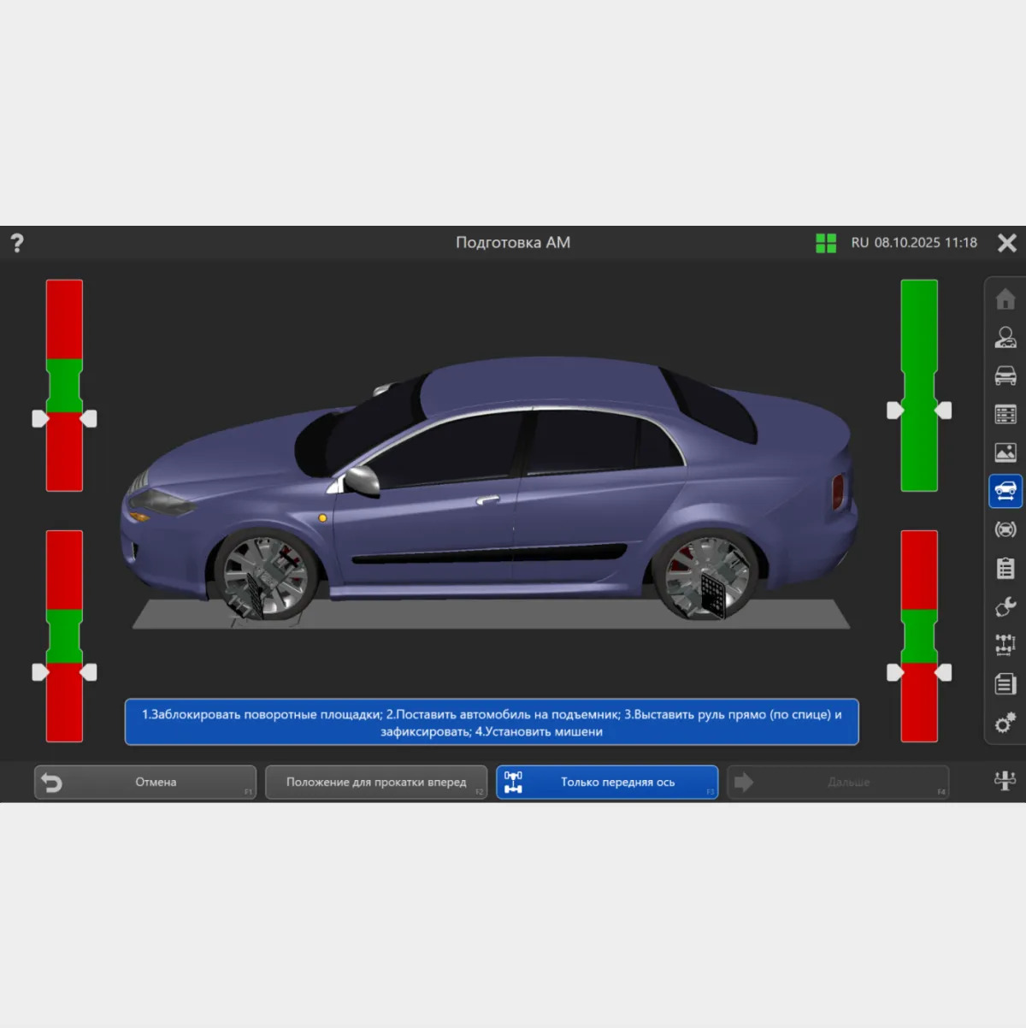Toggle Только передняя ось button
The width and height of the screenshot is (1026, 1028).
click(607, 783)
